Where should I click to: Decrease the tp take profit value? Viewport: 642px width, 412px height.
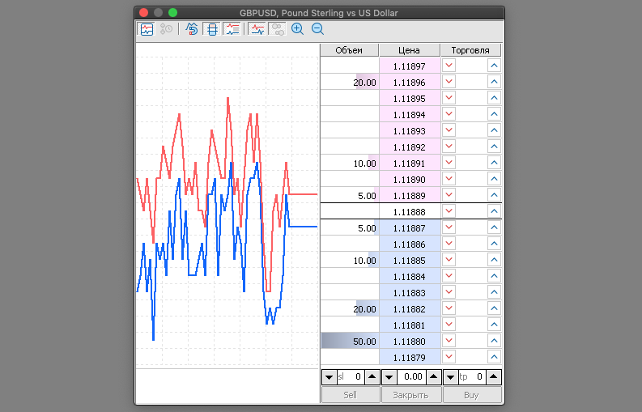point(451,376)
